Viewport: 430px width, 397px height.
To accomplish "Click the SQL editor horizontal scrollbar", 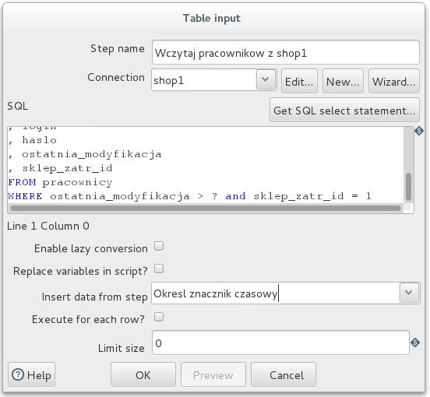I will pos(206,209).
